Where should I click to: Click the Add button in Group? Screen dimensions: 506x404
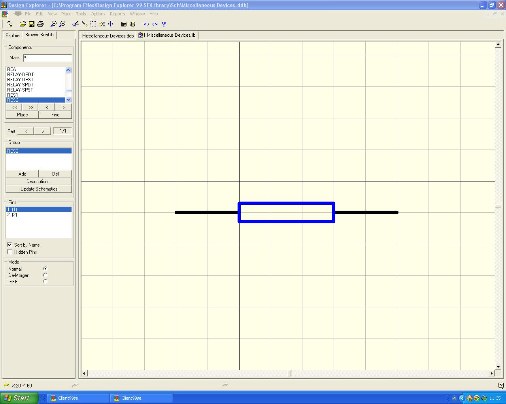click(23, 174)
